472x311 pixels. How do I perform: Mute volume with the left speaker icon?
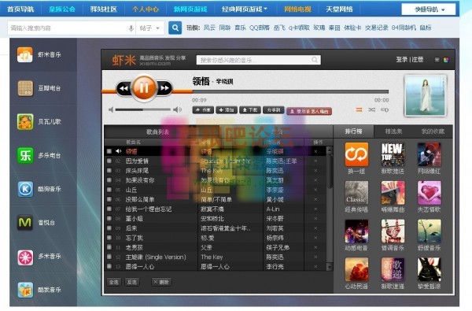click(111, 109)
